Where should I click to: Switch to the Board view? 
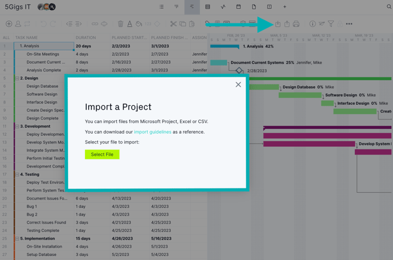pyautogui.click(x=177, y=7)
